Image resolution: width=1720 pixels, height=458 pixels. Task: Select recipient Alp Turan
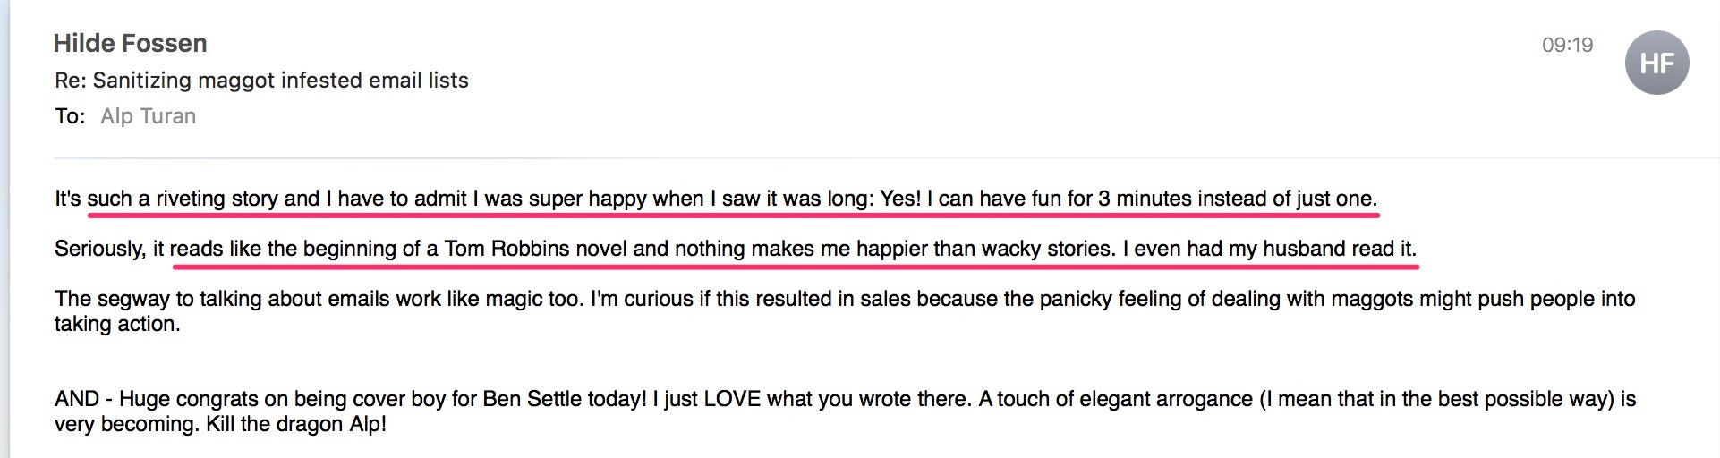[x=148, y=116]
